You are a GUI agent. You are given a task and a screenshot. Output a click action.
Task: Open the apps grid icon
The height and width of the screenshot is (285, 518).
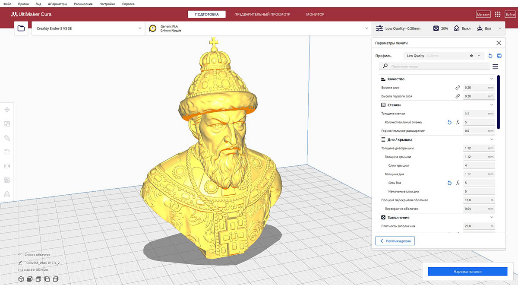498,14
